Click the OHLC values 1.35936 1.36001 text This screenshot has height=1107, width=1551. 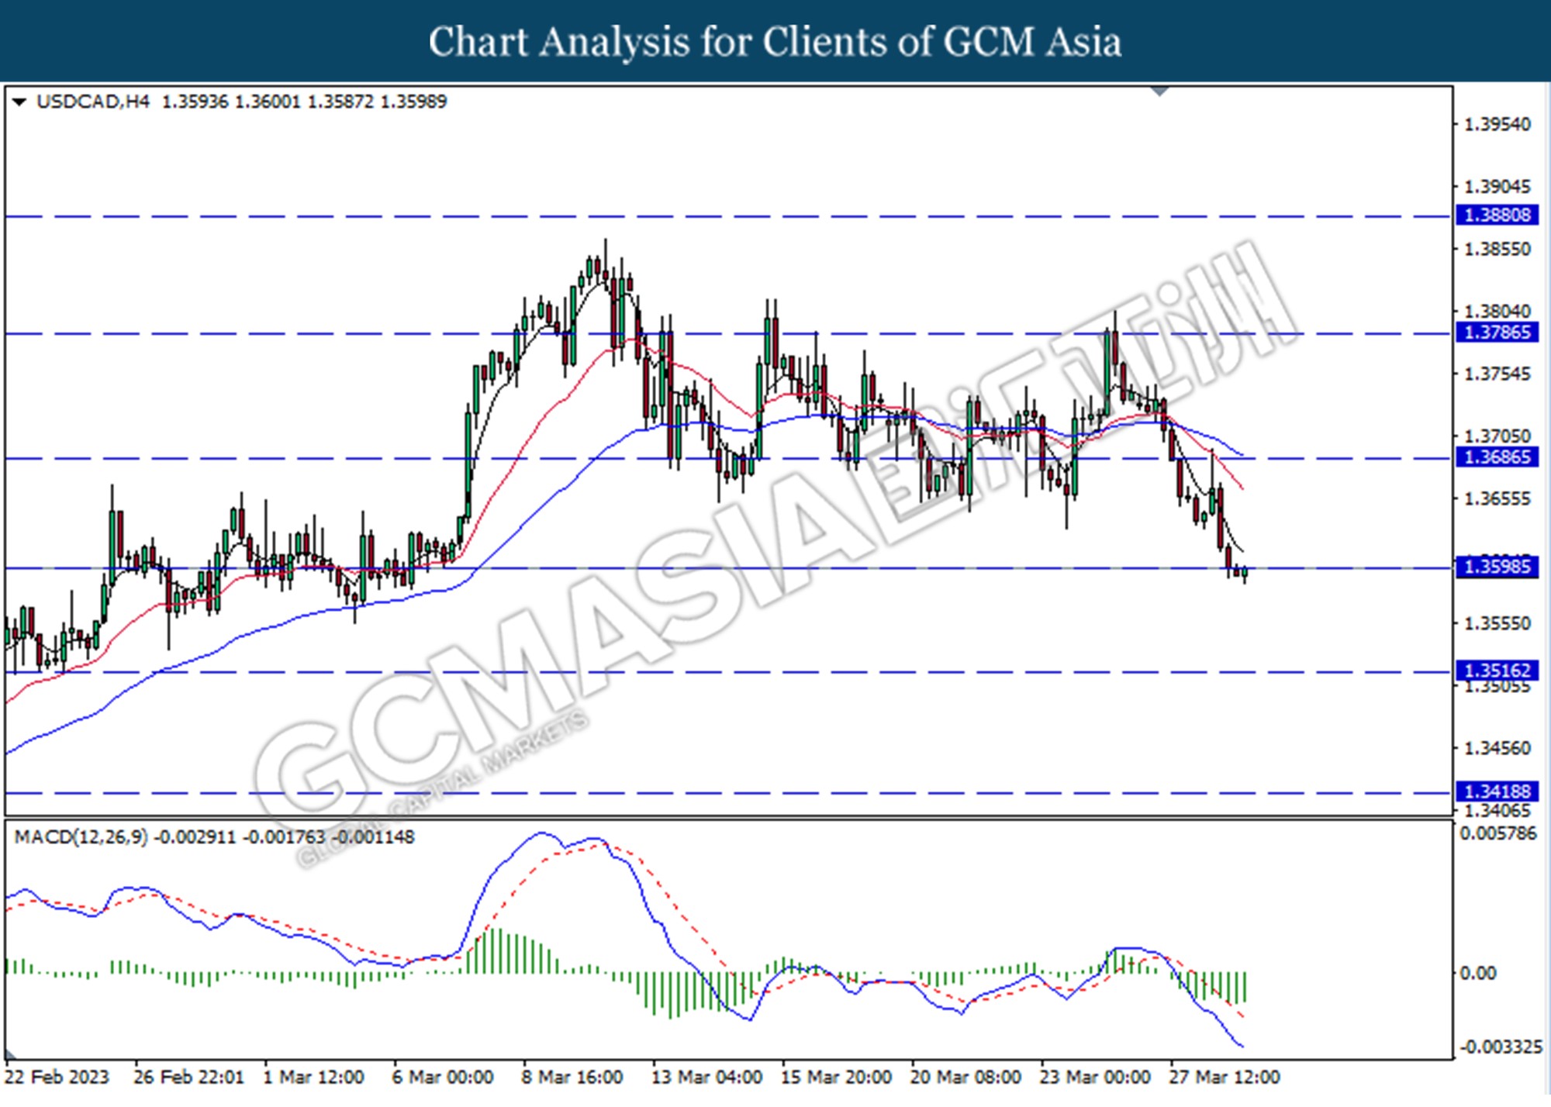pos(230,102)
